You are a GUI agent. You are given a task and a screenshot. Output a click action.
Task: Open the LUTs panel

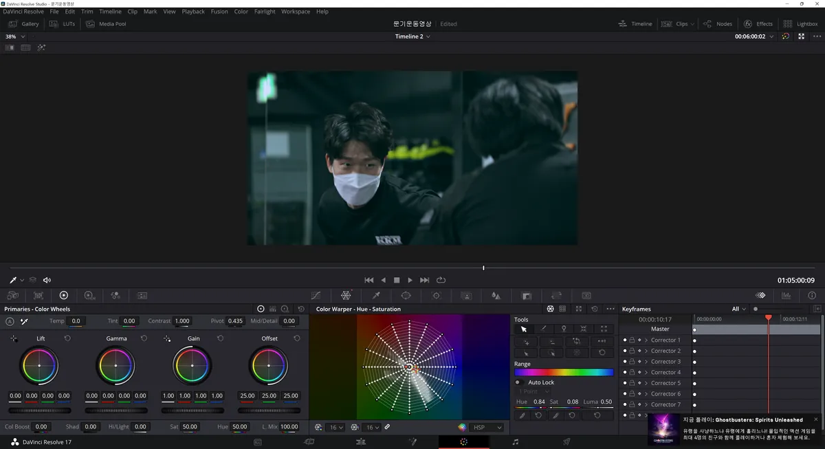62,24
